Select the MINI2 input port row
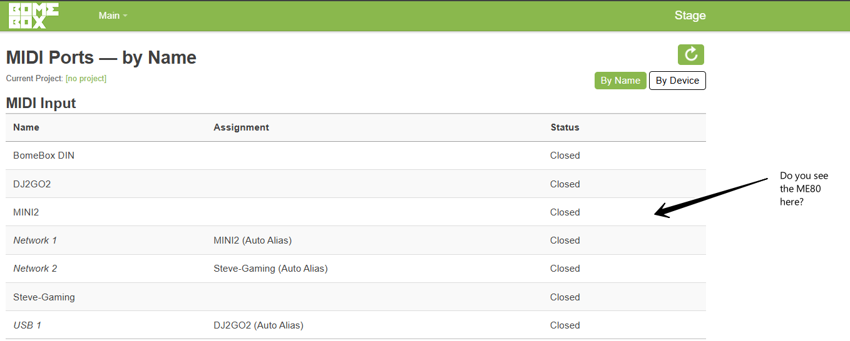This screenshot has height=341, width=850. point(356,212)
